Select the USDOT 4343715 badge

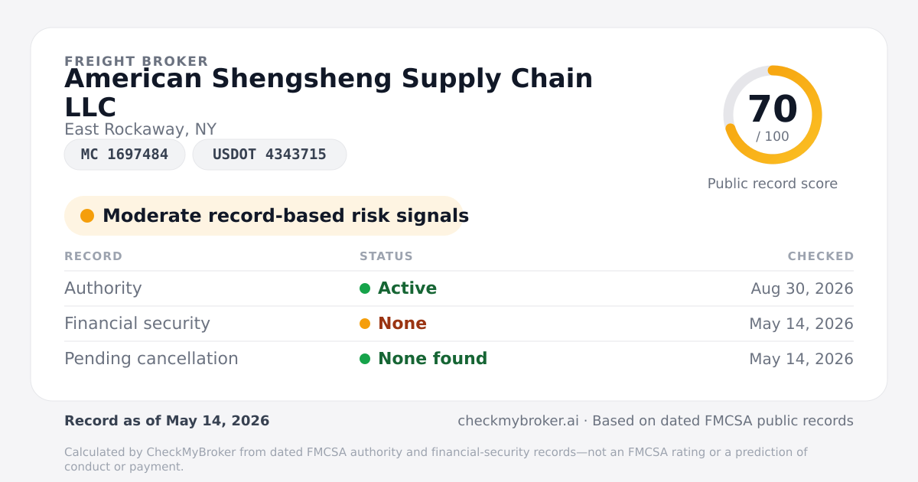[269, 155]
